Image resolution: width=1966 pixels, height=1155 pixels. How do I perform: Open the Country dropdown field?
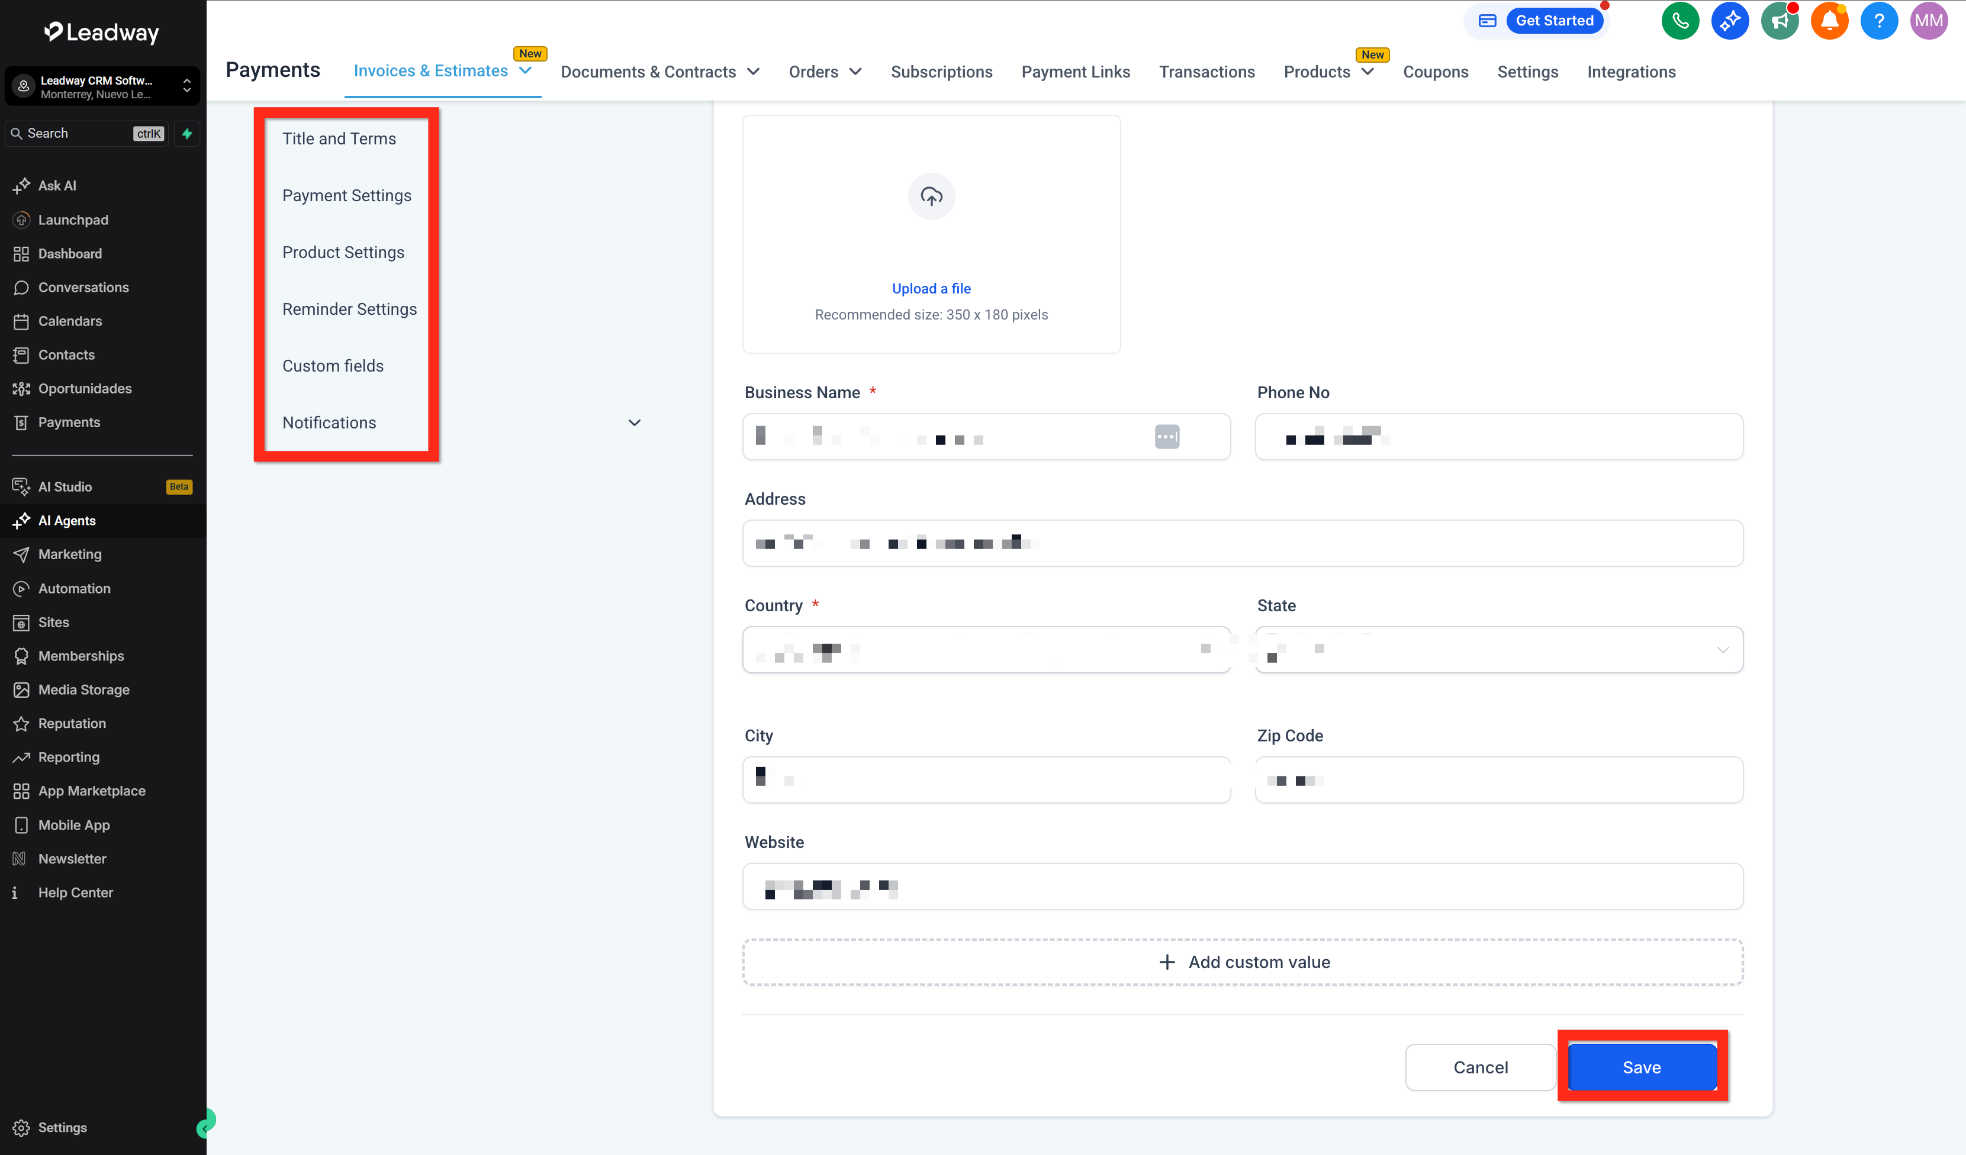[x=986, y=650]
